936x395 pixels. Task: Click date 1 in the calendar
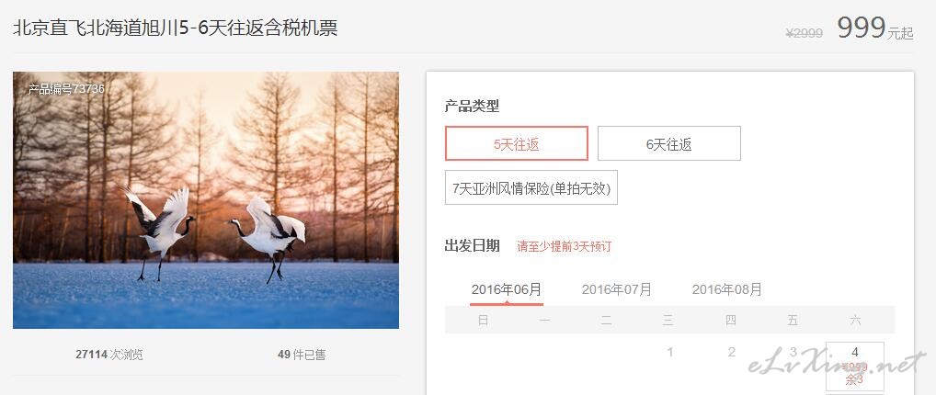pyautogui.click(x=669, y=352)
